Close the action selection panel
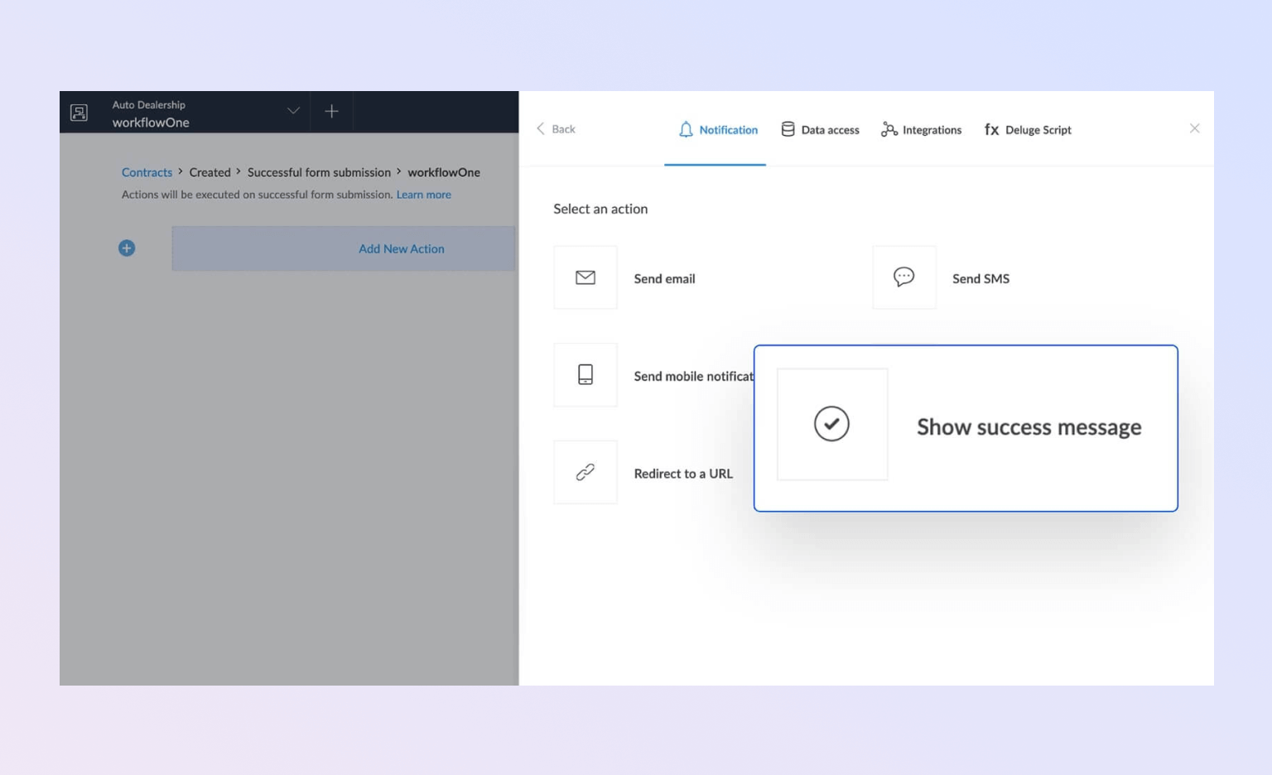Screen dimensions: 1272x775 pyautogui.click(x=1194, y=128)
